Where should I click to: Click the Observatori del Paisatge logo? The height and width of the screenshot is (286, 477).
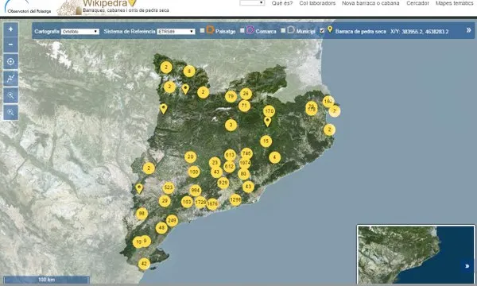pos(27,7)
